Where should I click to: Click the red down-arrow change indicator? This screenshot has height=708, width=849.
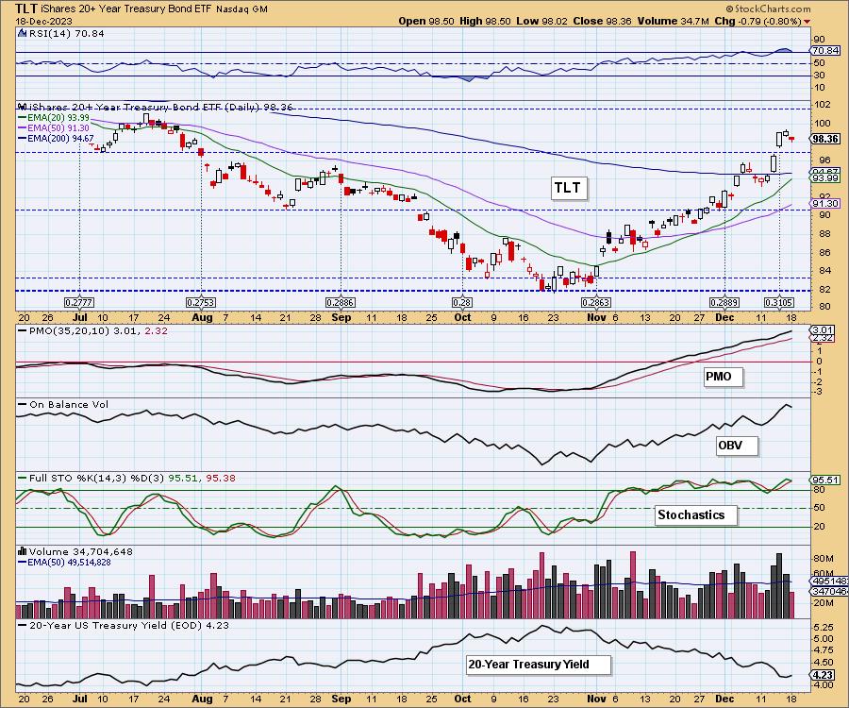pos(807,22)
